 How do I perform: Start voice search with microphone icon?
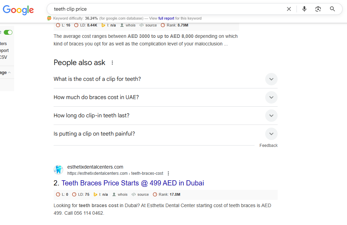coord(304,9)
